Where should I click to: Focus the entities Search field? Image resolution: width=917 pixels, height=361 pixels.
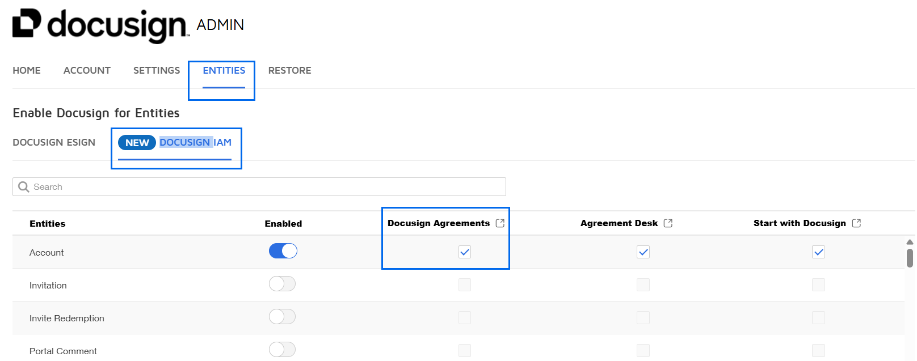click(x=259, y=187)
